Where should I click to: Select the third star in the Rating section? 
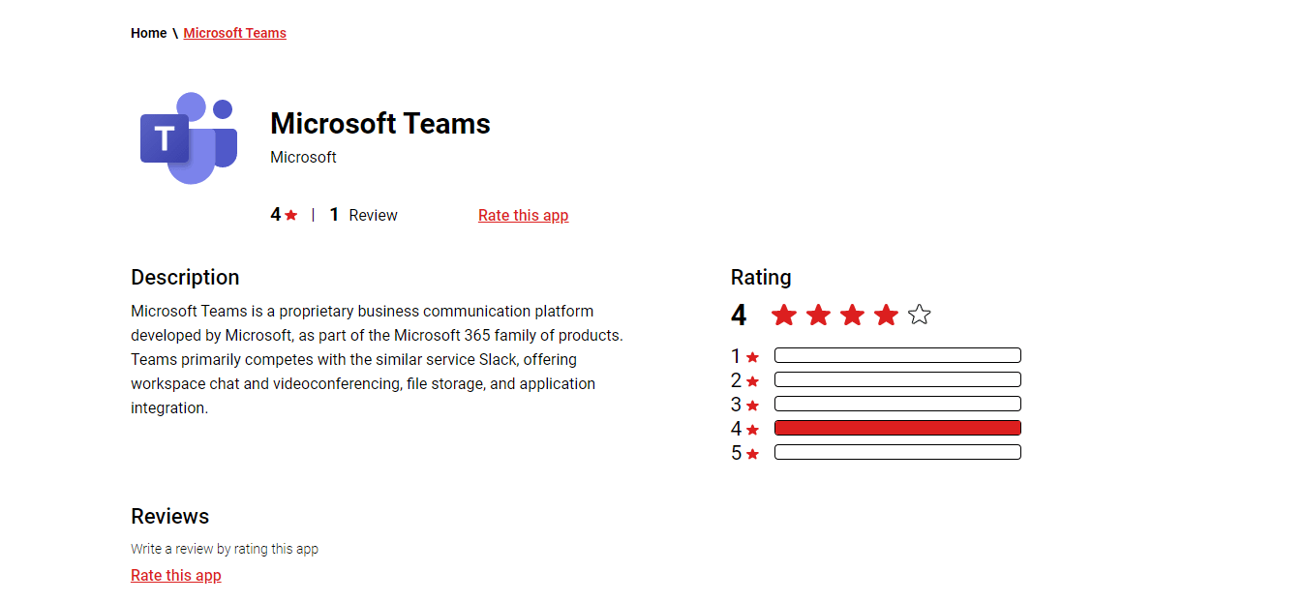[x=851, y=315]
